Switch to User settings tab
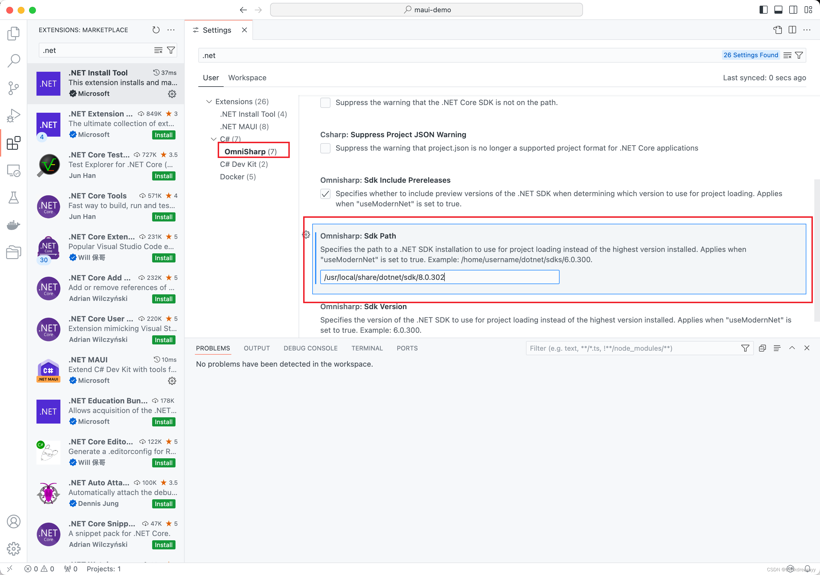The height and width of the screenshot is (575, 820). 211,78
